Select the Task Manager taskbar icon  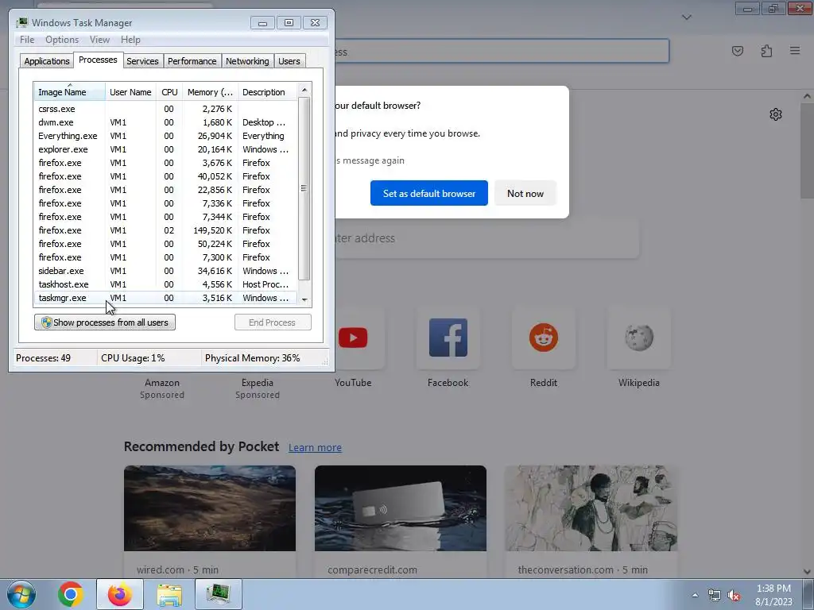pyautogui.click(x=219, y=594)
